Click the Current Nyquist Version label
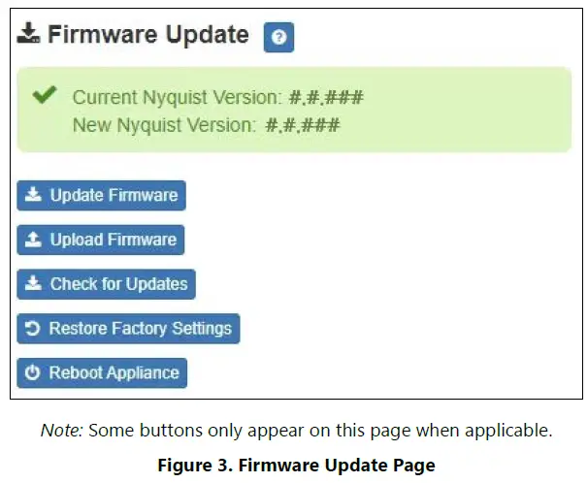 (178, 97)
